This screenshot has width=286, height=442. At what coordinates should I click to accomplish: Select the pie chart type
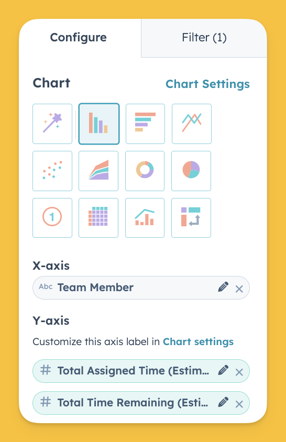pyautogui.click(x=191, y=171)
